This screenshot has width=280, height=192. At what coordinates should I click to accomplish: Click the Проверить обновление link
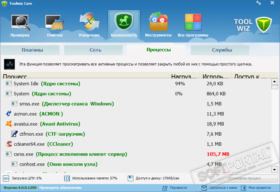click(x=60, y=188)
